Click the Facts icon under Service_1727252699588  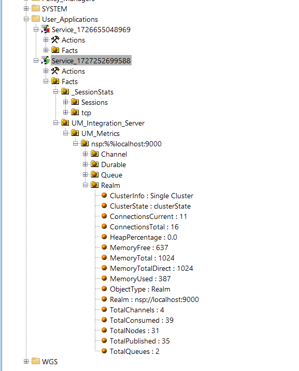pos(55,81)
